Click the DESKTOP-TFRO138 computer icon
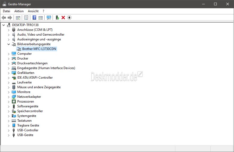Image resolution: width=234 pixels, height=152 pixels. [9, 25]
